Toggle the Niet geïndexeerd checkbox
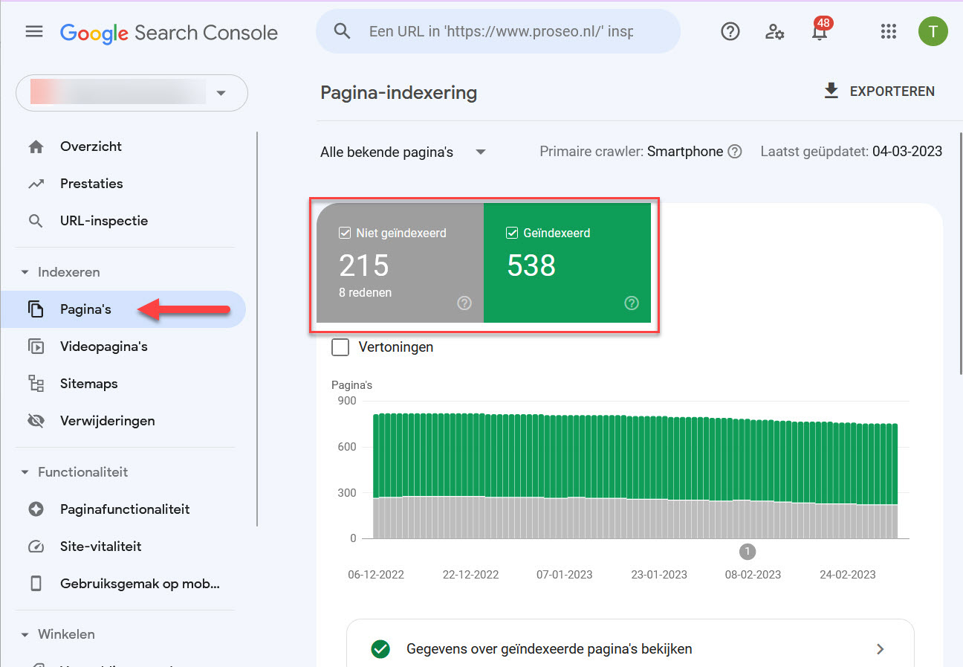This screenshot has height=667, width=963. click(x=345, y=233)
